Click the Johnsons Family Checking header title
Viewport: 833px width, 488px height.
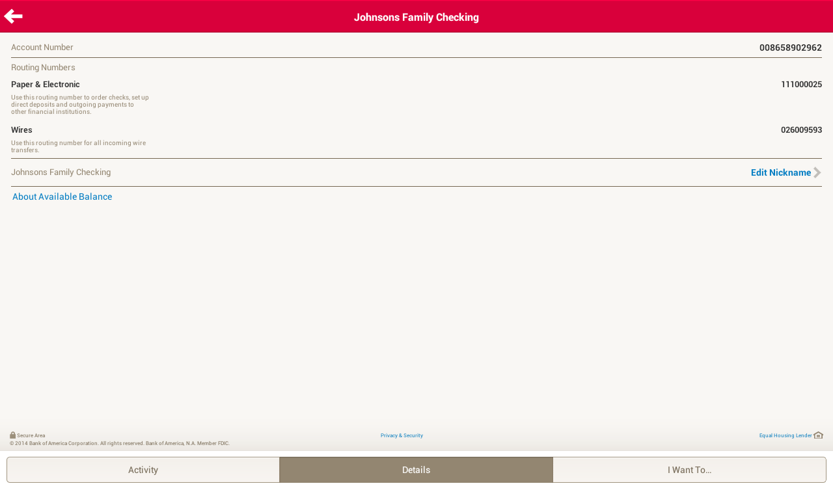tap(416, 18)
